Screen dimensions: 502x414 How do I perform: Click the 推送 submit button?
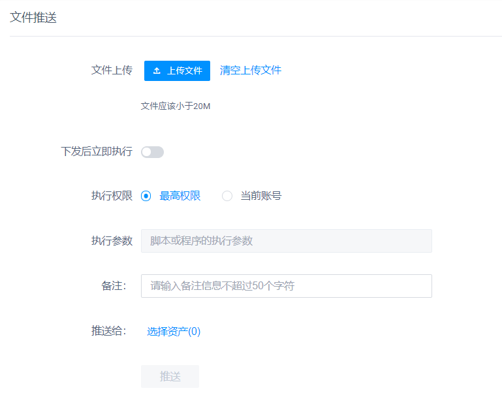[x=170, y=377]
